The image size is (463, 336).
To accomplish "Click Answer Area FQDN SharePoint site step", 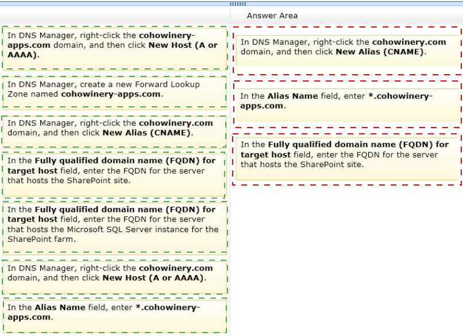I will click(347, 159).
